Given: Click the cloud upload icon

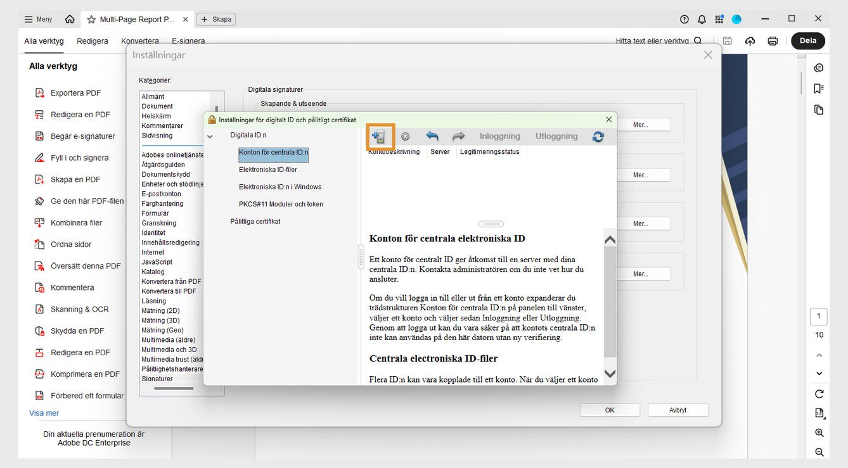Looking at the screenshot, I should (750, 41).
